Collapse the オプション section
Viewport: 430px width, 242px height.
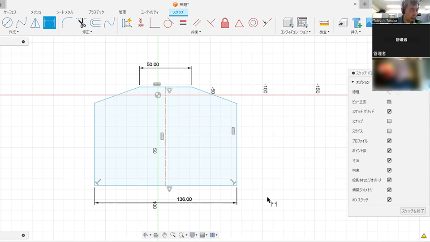(x=353, y=82)
